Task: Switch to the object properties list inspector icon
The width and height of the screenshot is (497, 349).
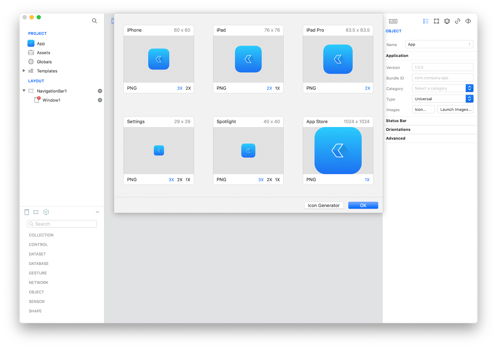Action: [x=426, y=21]
